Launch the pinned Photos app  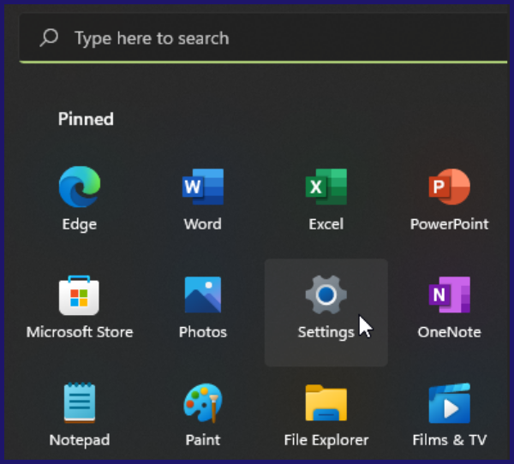pos(202,307)
